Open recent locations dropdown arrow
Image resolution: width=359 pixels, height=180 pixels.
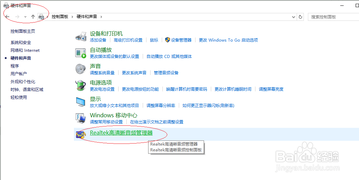click(25, 17)
